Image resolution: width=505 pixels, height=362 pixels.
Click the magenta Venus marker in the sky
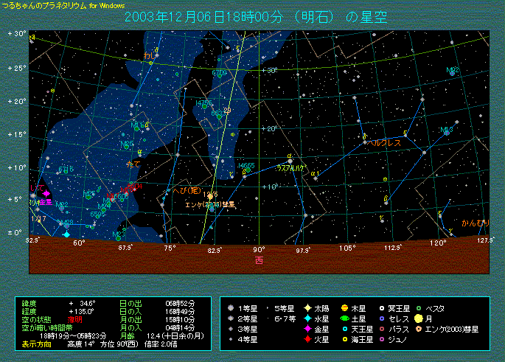[x=46, y=193]
